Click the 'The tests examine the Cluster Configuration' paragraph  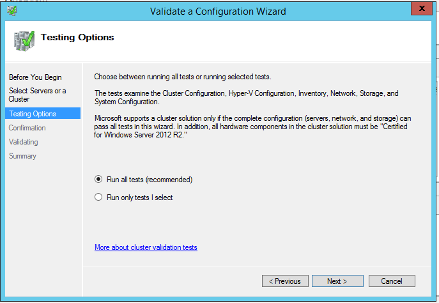pyautogui.click(x=245, y=97)
